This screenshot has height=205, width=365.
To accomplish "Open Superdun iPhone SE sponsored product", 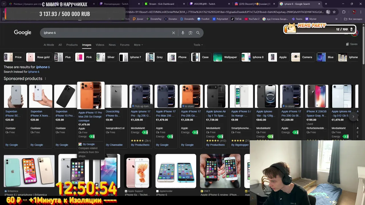I will 15,116.
